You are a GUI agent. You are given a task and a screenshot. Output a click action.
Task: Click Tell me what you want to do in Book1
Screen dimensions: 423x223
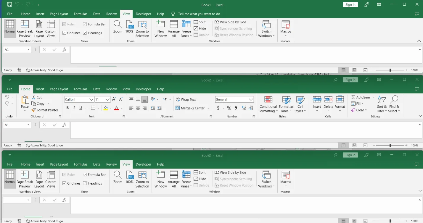(199, 14)
